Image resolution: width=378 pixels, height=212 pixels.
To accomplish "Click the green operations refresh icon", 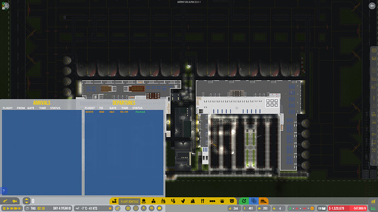I will [x=244, y=201].
